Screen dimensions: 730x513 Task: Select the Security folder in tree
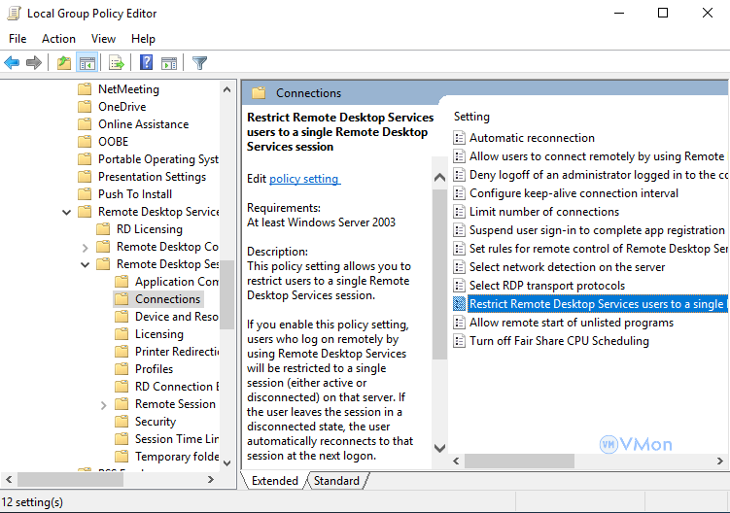click(x=156, y=422)
